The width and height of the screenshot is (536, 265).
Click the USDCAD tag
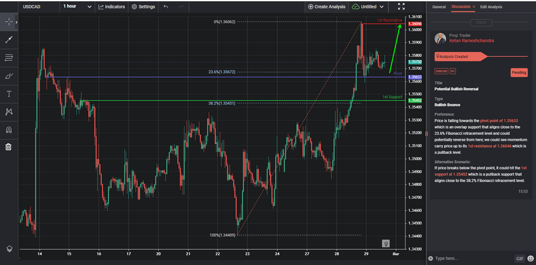[x=442, y=71]
